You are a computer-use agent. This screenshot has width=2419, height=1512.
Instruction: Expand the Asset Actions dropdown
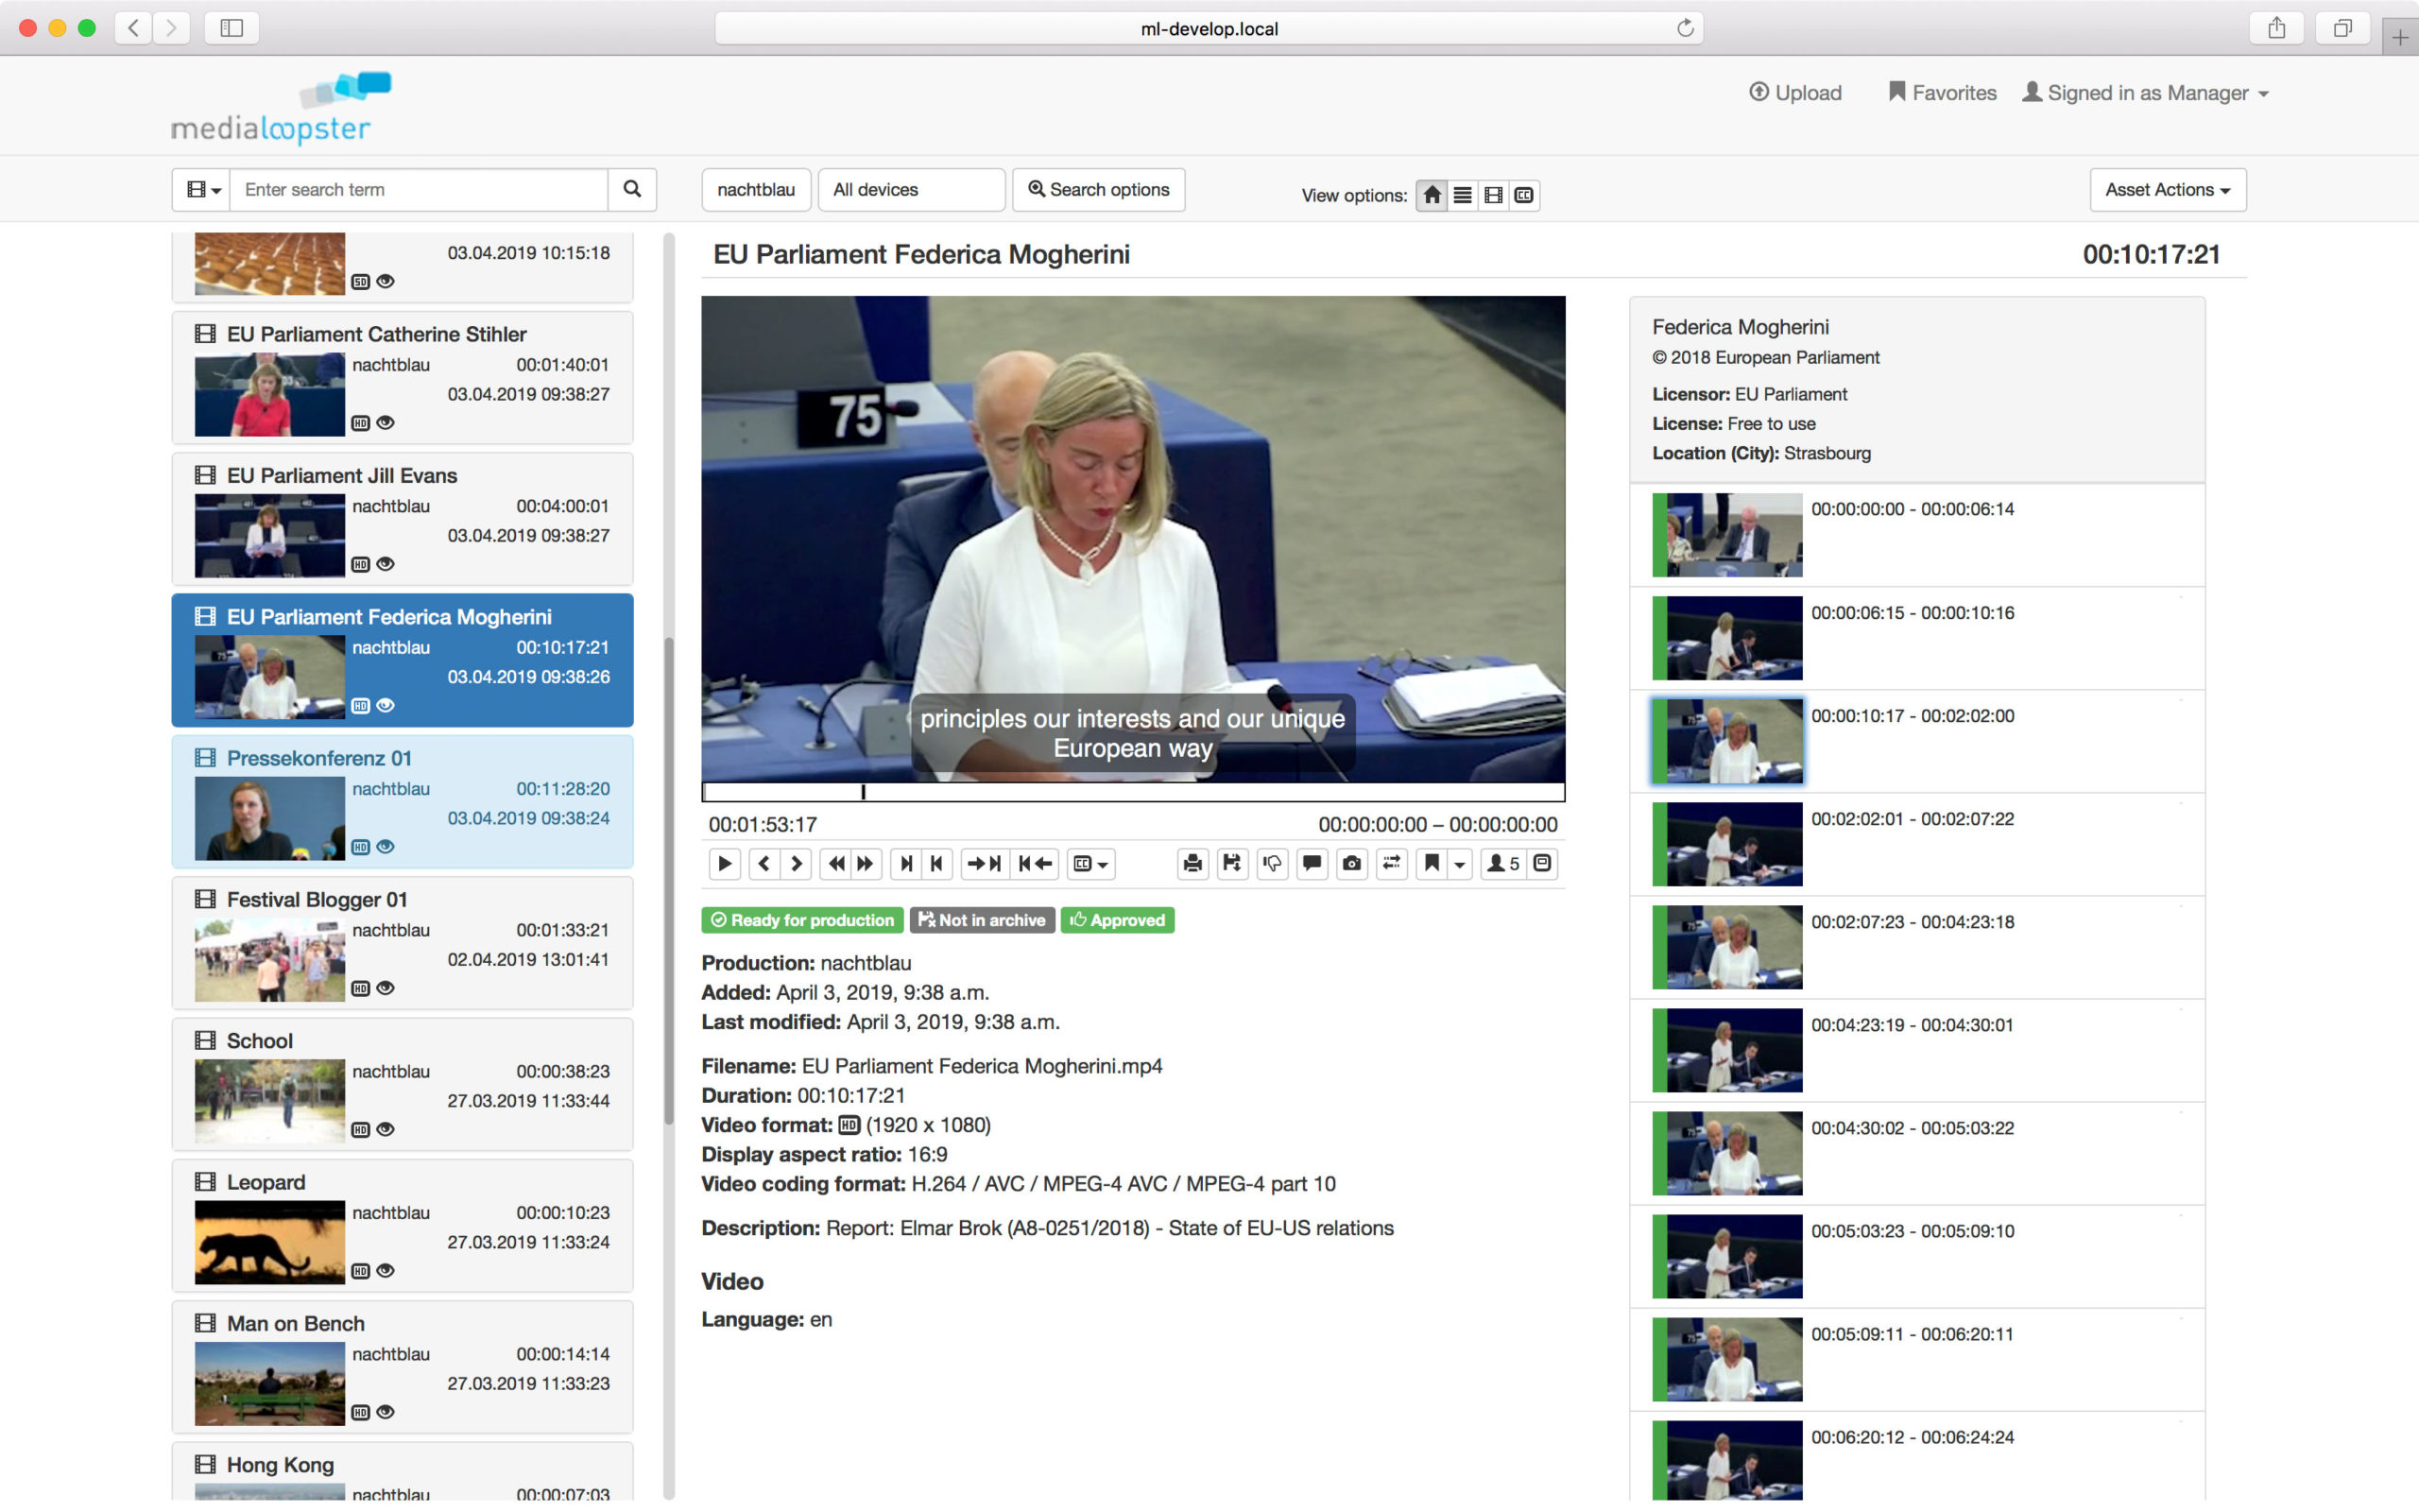tap(2167, 190)
